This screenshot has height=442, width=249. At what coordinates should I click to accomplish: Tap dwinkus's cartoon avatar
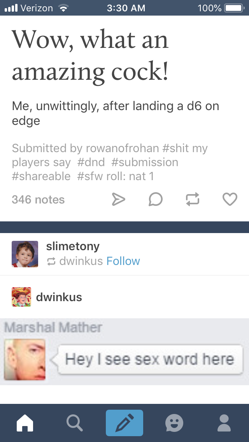[21, 297]
